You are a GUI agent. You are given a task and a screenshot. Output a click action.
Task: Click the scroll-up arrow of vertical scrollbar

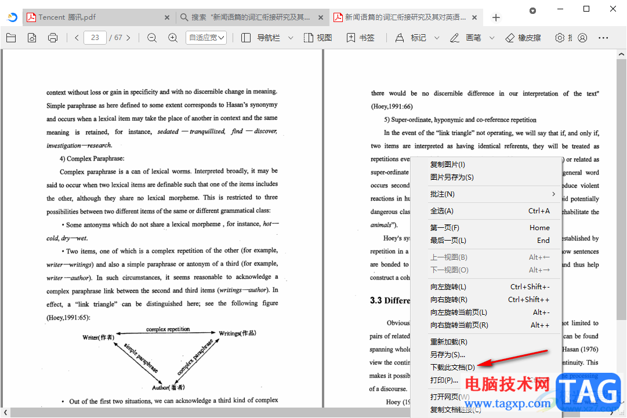coord(621,54)
